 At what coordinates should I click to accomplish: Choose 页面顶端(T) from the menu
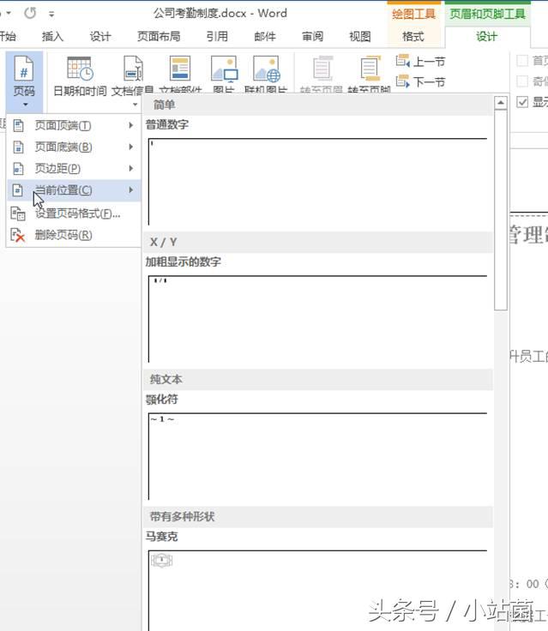(74, 125)
